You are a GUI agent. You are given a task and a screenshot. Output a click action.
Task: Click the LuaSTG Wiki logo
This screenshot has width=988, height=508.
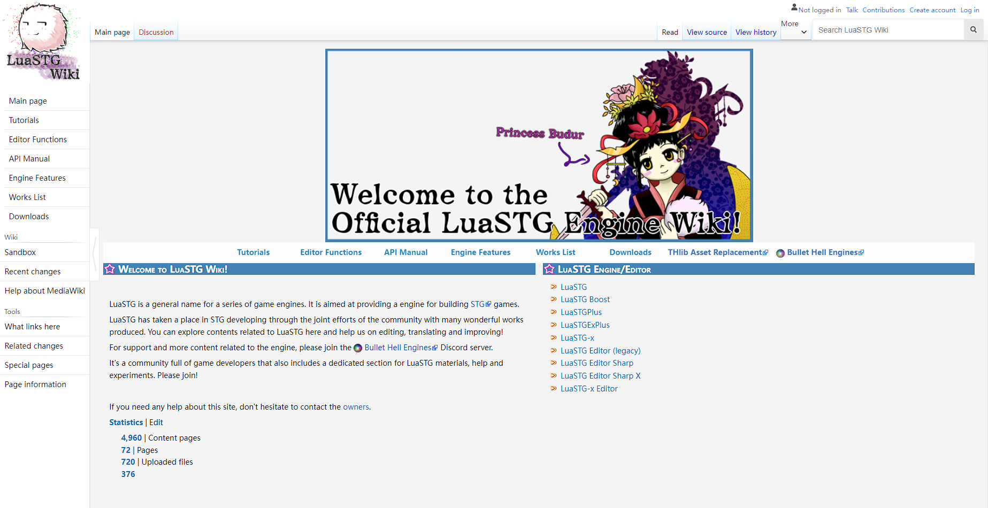point(43,42)
